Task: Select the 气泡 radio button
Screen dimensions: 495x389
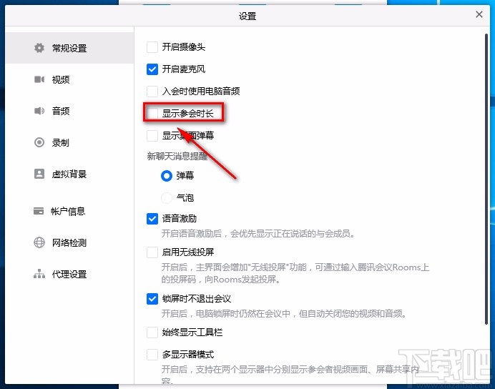Action: [x=167, y=198]
